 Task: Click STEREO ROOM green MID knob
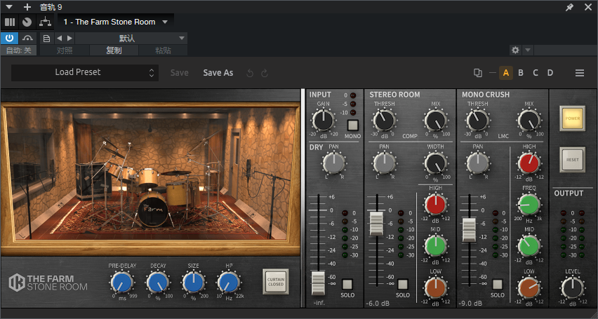435,245
